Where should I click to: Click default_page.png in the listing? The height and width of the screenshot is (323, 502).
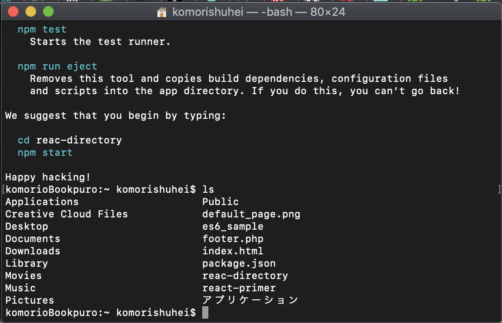(251, 214)
